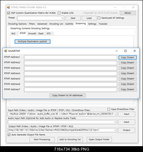Focus the RTMP Address2 text field
Viewport: 143px width, 152px height.
70,63
